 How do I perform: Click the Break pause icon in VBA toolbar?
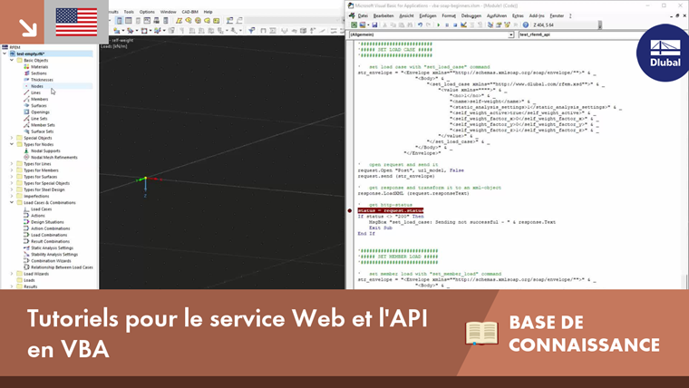[447, 25]
